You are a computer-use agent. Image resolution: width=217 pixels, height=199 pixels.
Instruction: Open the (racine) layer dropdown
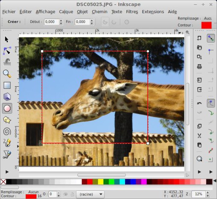coord(90,194)
